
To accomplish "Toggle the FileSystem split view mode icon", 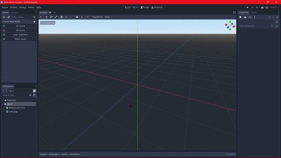I will (34, 91).
